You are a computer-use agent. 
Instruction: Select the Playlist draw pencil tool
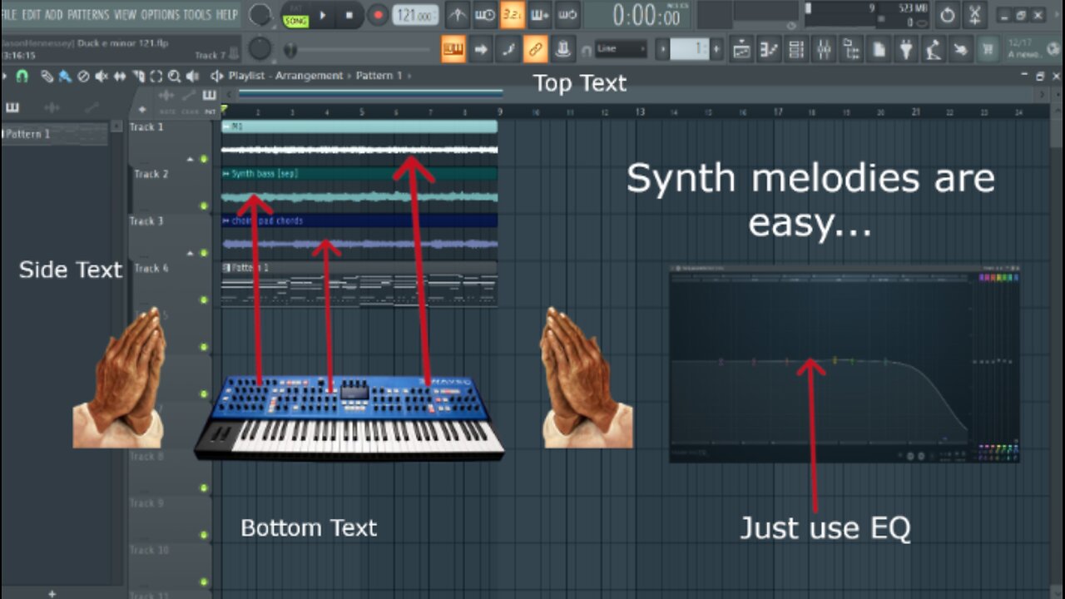[47, 76]
